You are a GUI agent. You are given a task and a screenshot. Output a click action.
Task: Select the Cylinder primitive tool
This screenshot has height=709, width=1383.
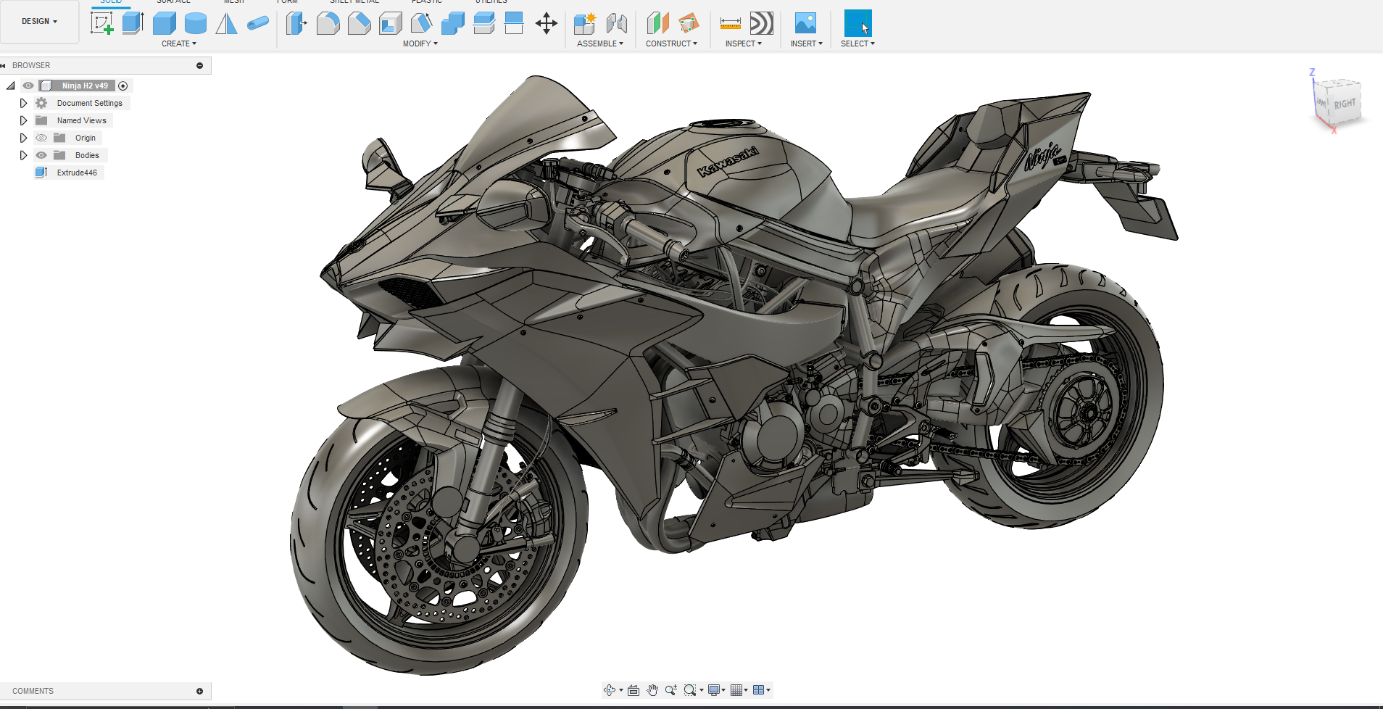[196, 23]
